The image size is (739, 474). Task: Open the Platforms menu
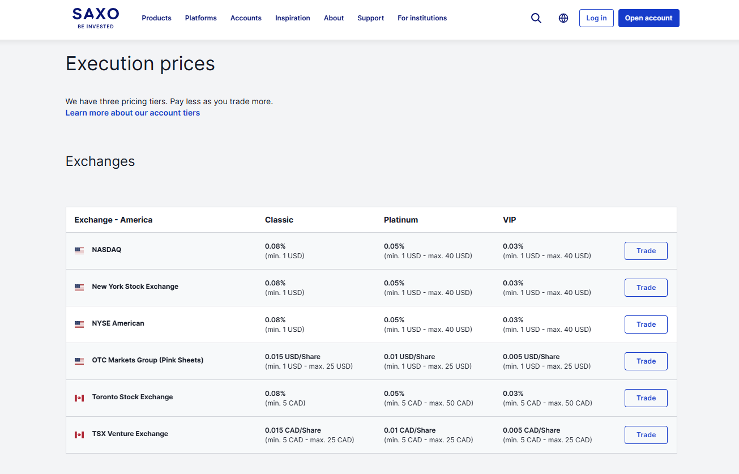201,18
